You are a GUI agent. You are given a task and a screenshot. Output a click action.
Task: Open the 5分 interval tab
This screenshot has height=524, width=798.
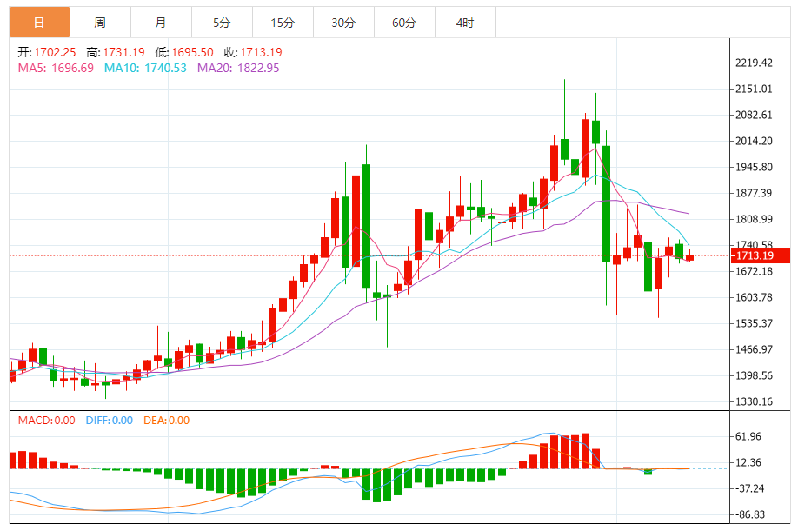pyautogui.click(x=222, y=23)
